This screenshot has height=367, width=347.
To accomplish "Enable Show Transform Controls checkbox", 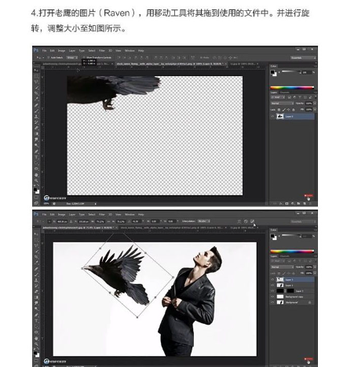I will tap(84, 57).
